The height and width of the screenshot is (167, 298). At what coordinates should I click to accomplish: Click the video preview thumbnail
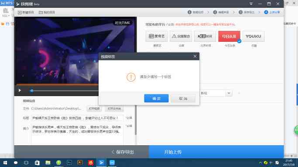75,51
